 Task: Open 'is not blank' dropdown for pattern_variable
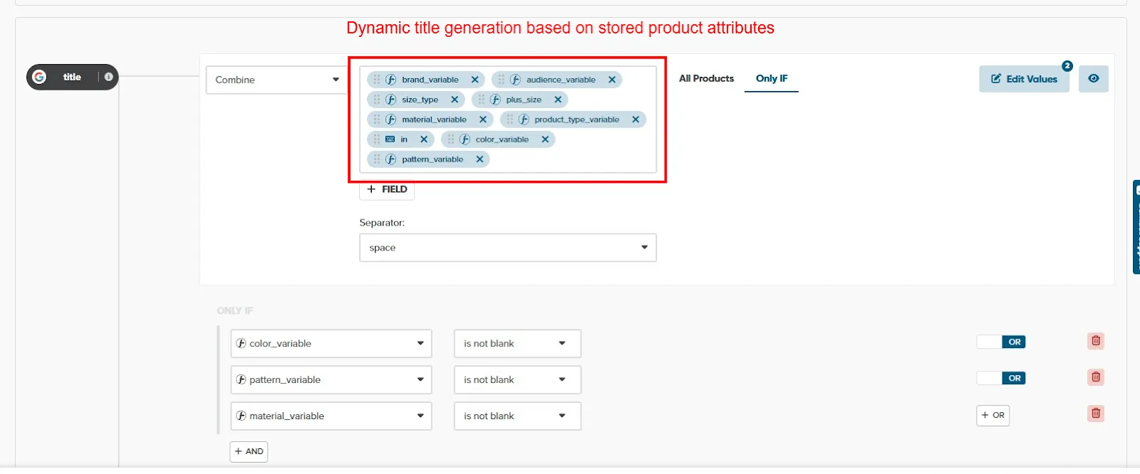(517, 380)
